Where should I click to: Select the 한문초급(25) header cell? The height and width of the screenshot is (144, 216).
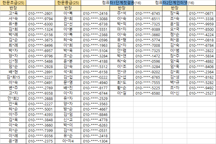click(x=14, y=3)
